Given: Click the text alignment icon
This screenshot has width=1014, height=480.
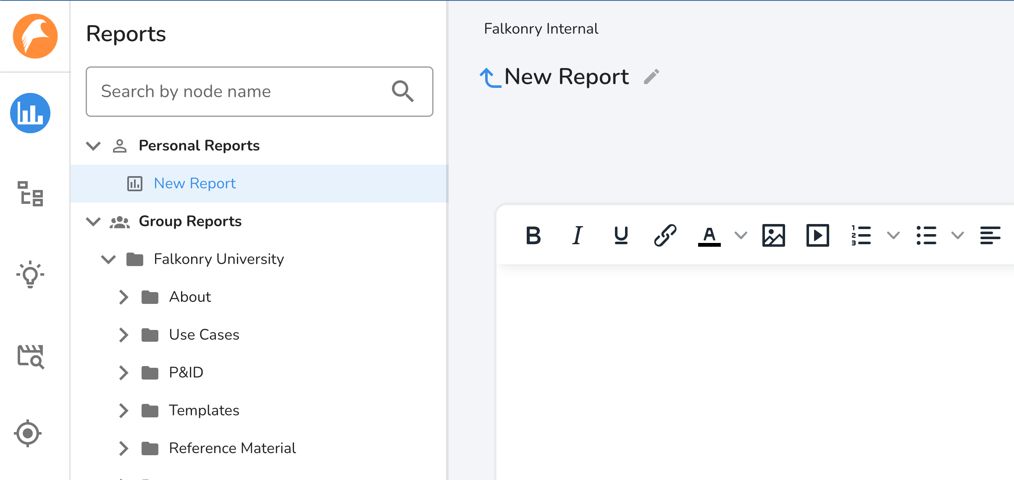Looking at the screenshot, I should (x=990, y=235).
